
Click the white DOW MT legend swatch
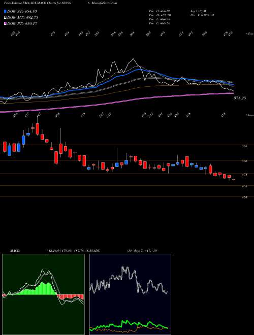pos(6,17)
